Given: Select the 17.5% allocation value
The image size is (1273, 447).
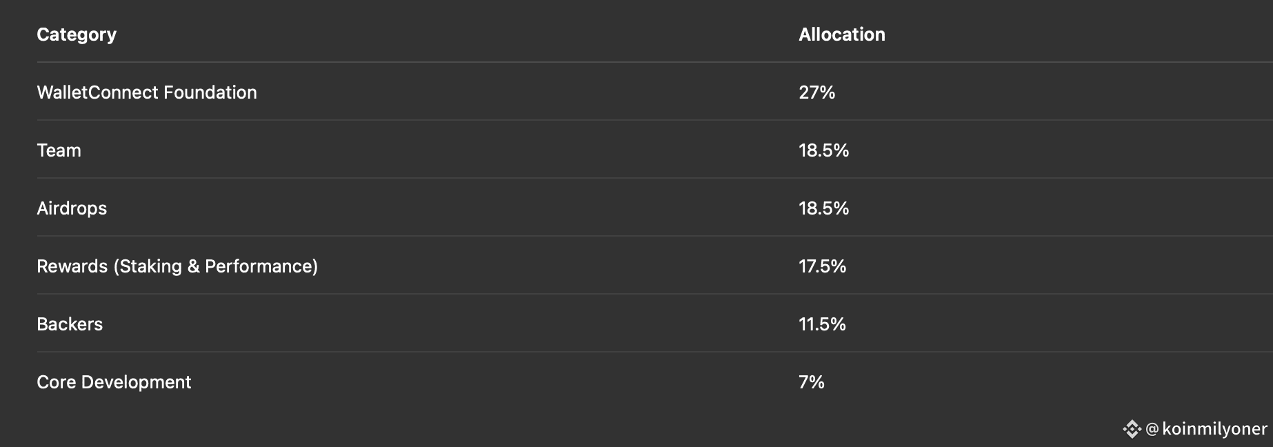Looking at the screenshot, I should pos(822,266).
